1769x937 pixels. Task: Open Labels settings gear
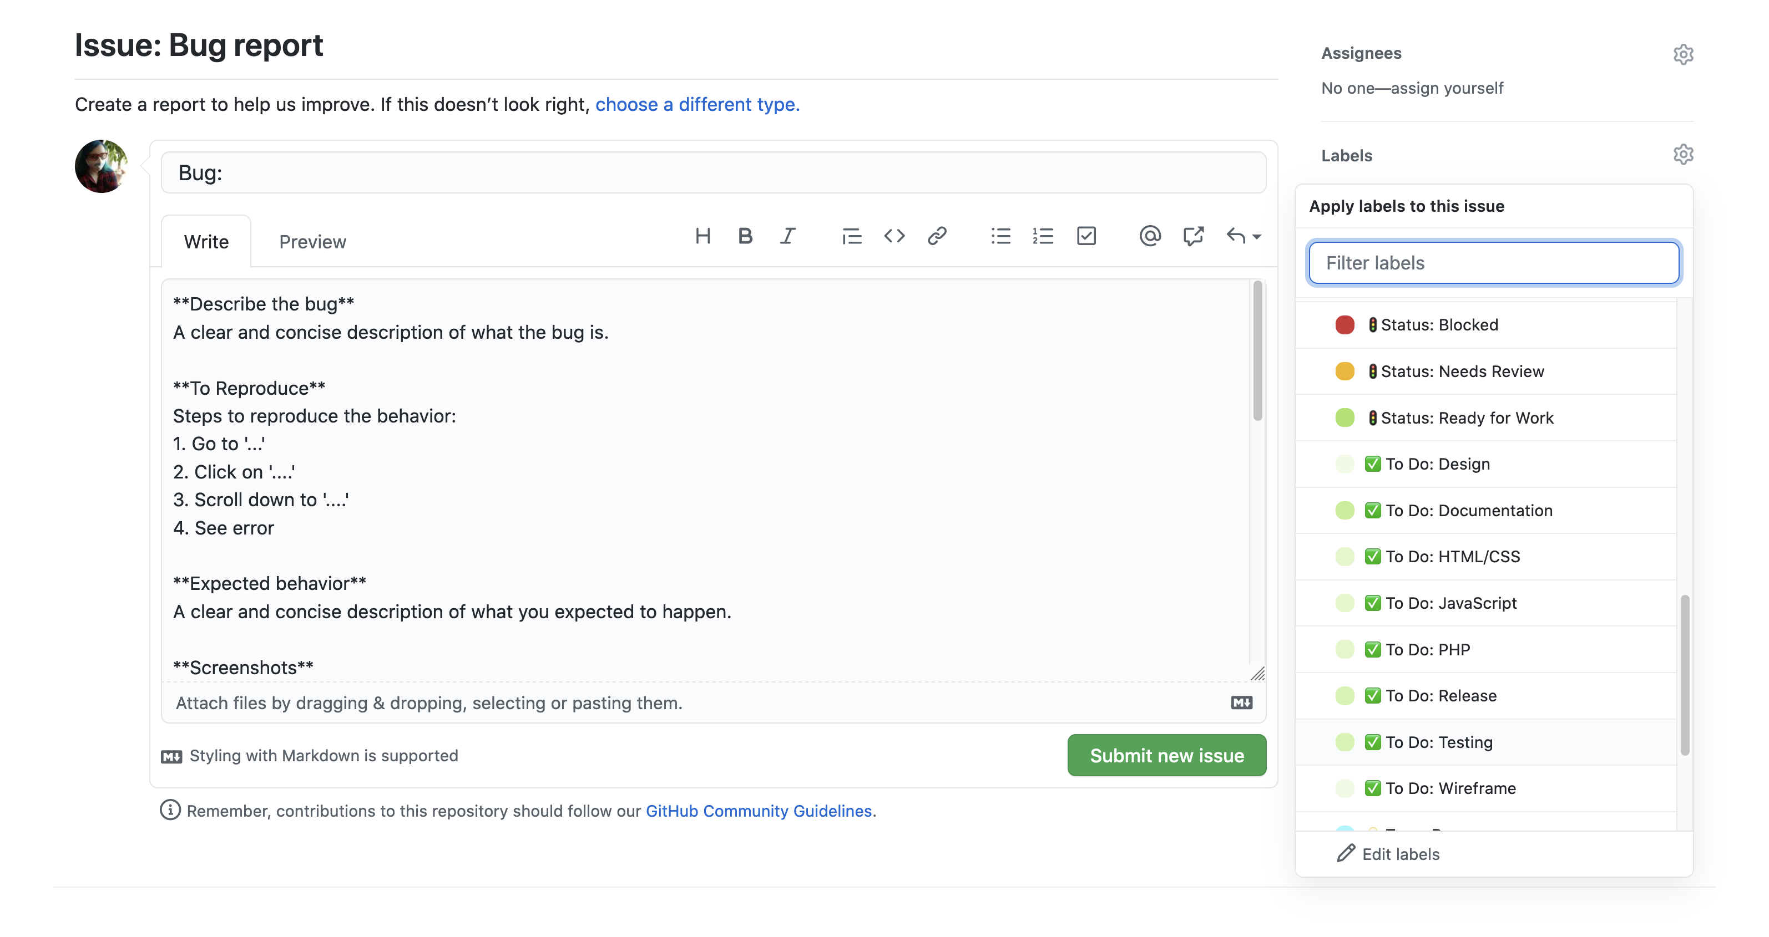click(1683, 154)
